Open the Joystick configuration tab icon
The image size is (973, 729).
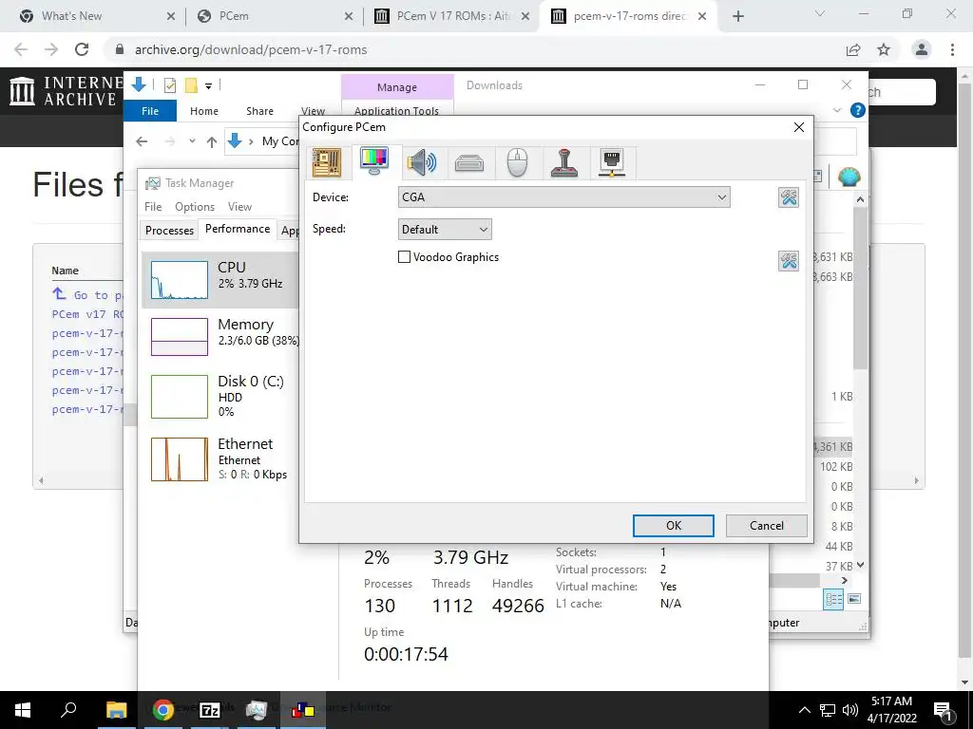point(564,163)
